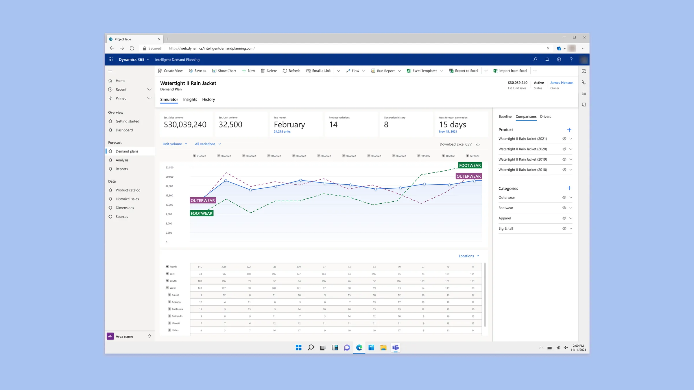Click the search magnifier in Dynamics header
The height and width of the screenshot is (390, 694).
[x=535, y=60]
